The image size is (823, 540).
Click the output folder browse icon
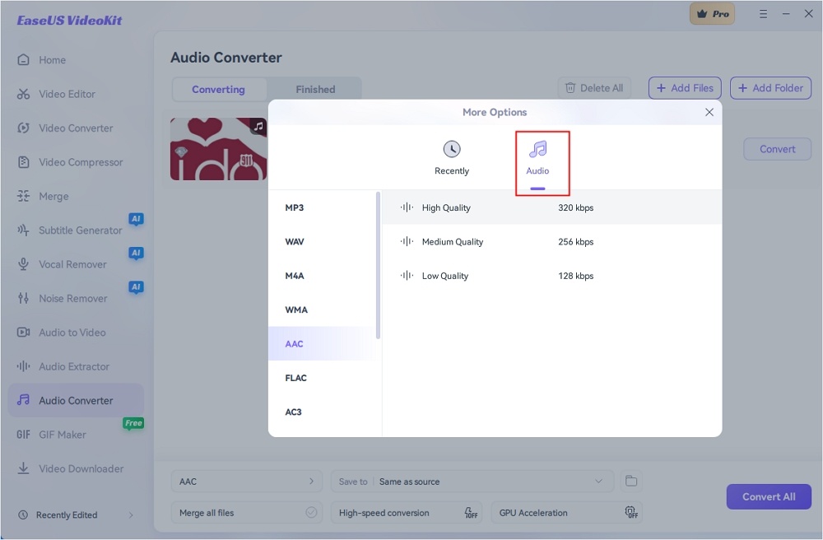tap(631, 482)
